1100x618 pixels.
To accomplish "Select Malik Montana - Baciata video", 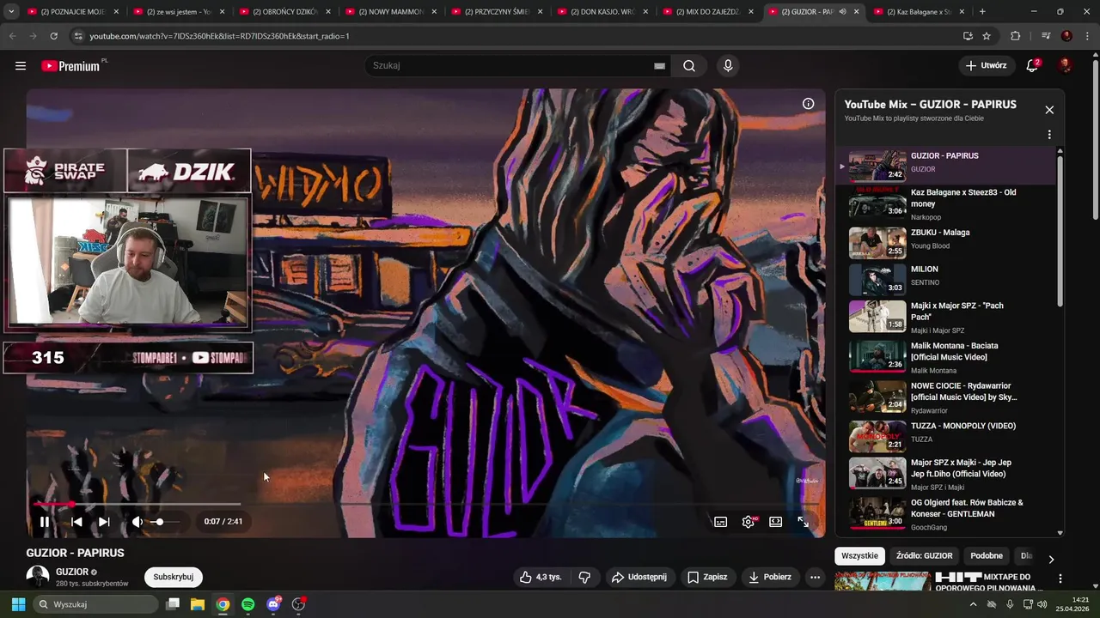I will [x=945, y=357].
